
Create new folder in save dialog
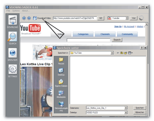125,53
